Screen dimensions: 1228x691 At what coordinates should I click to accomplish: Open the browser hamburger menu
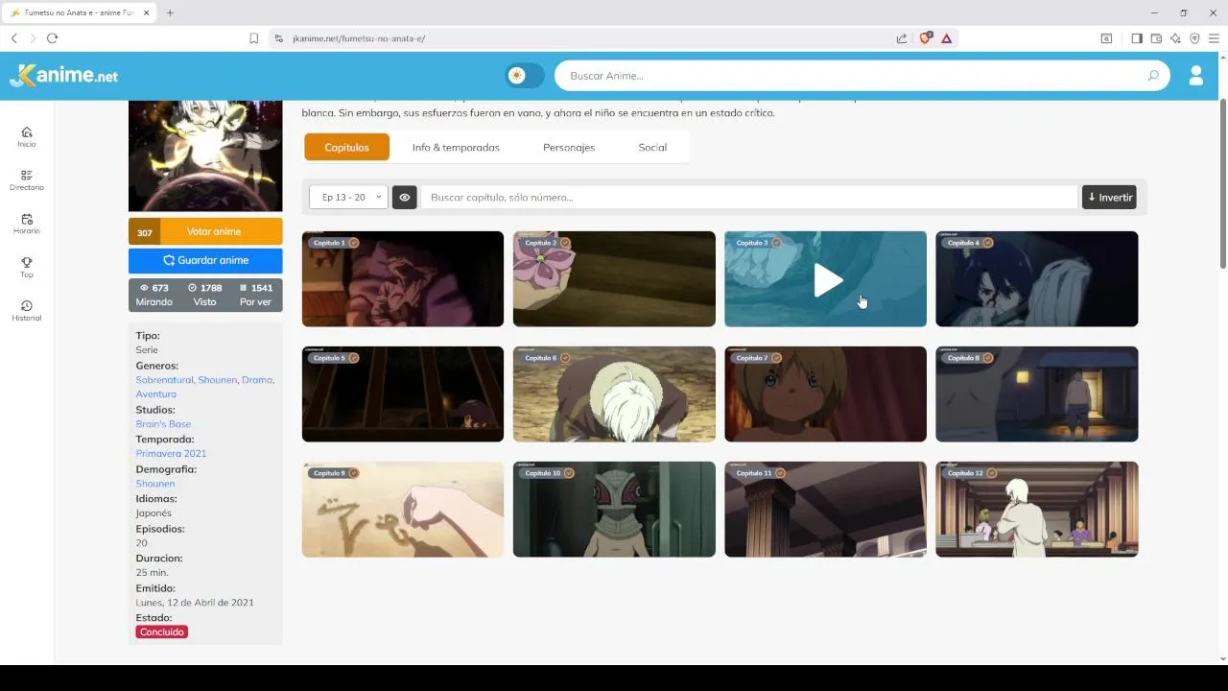click(x=1214, y=38)
